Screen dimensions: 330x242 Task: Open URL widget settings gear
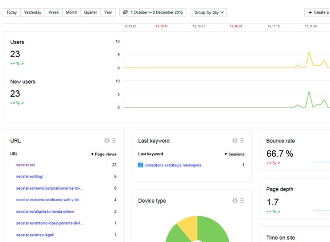107,141
